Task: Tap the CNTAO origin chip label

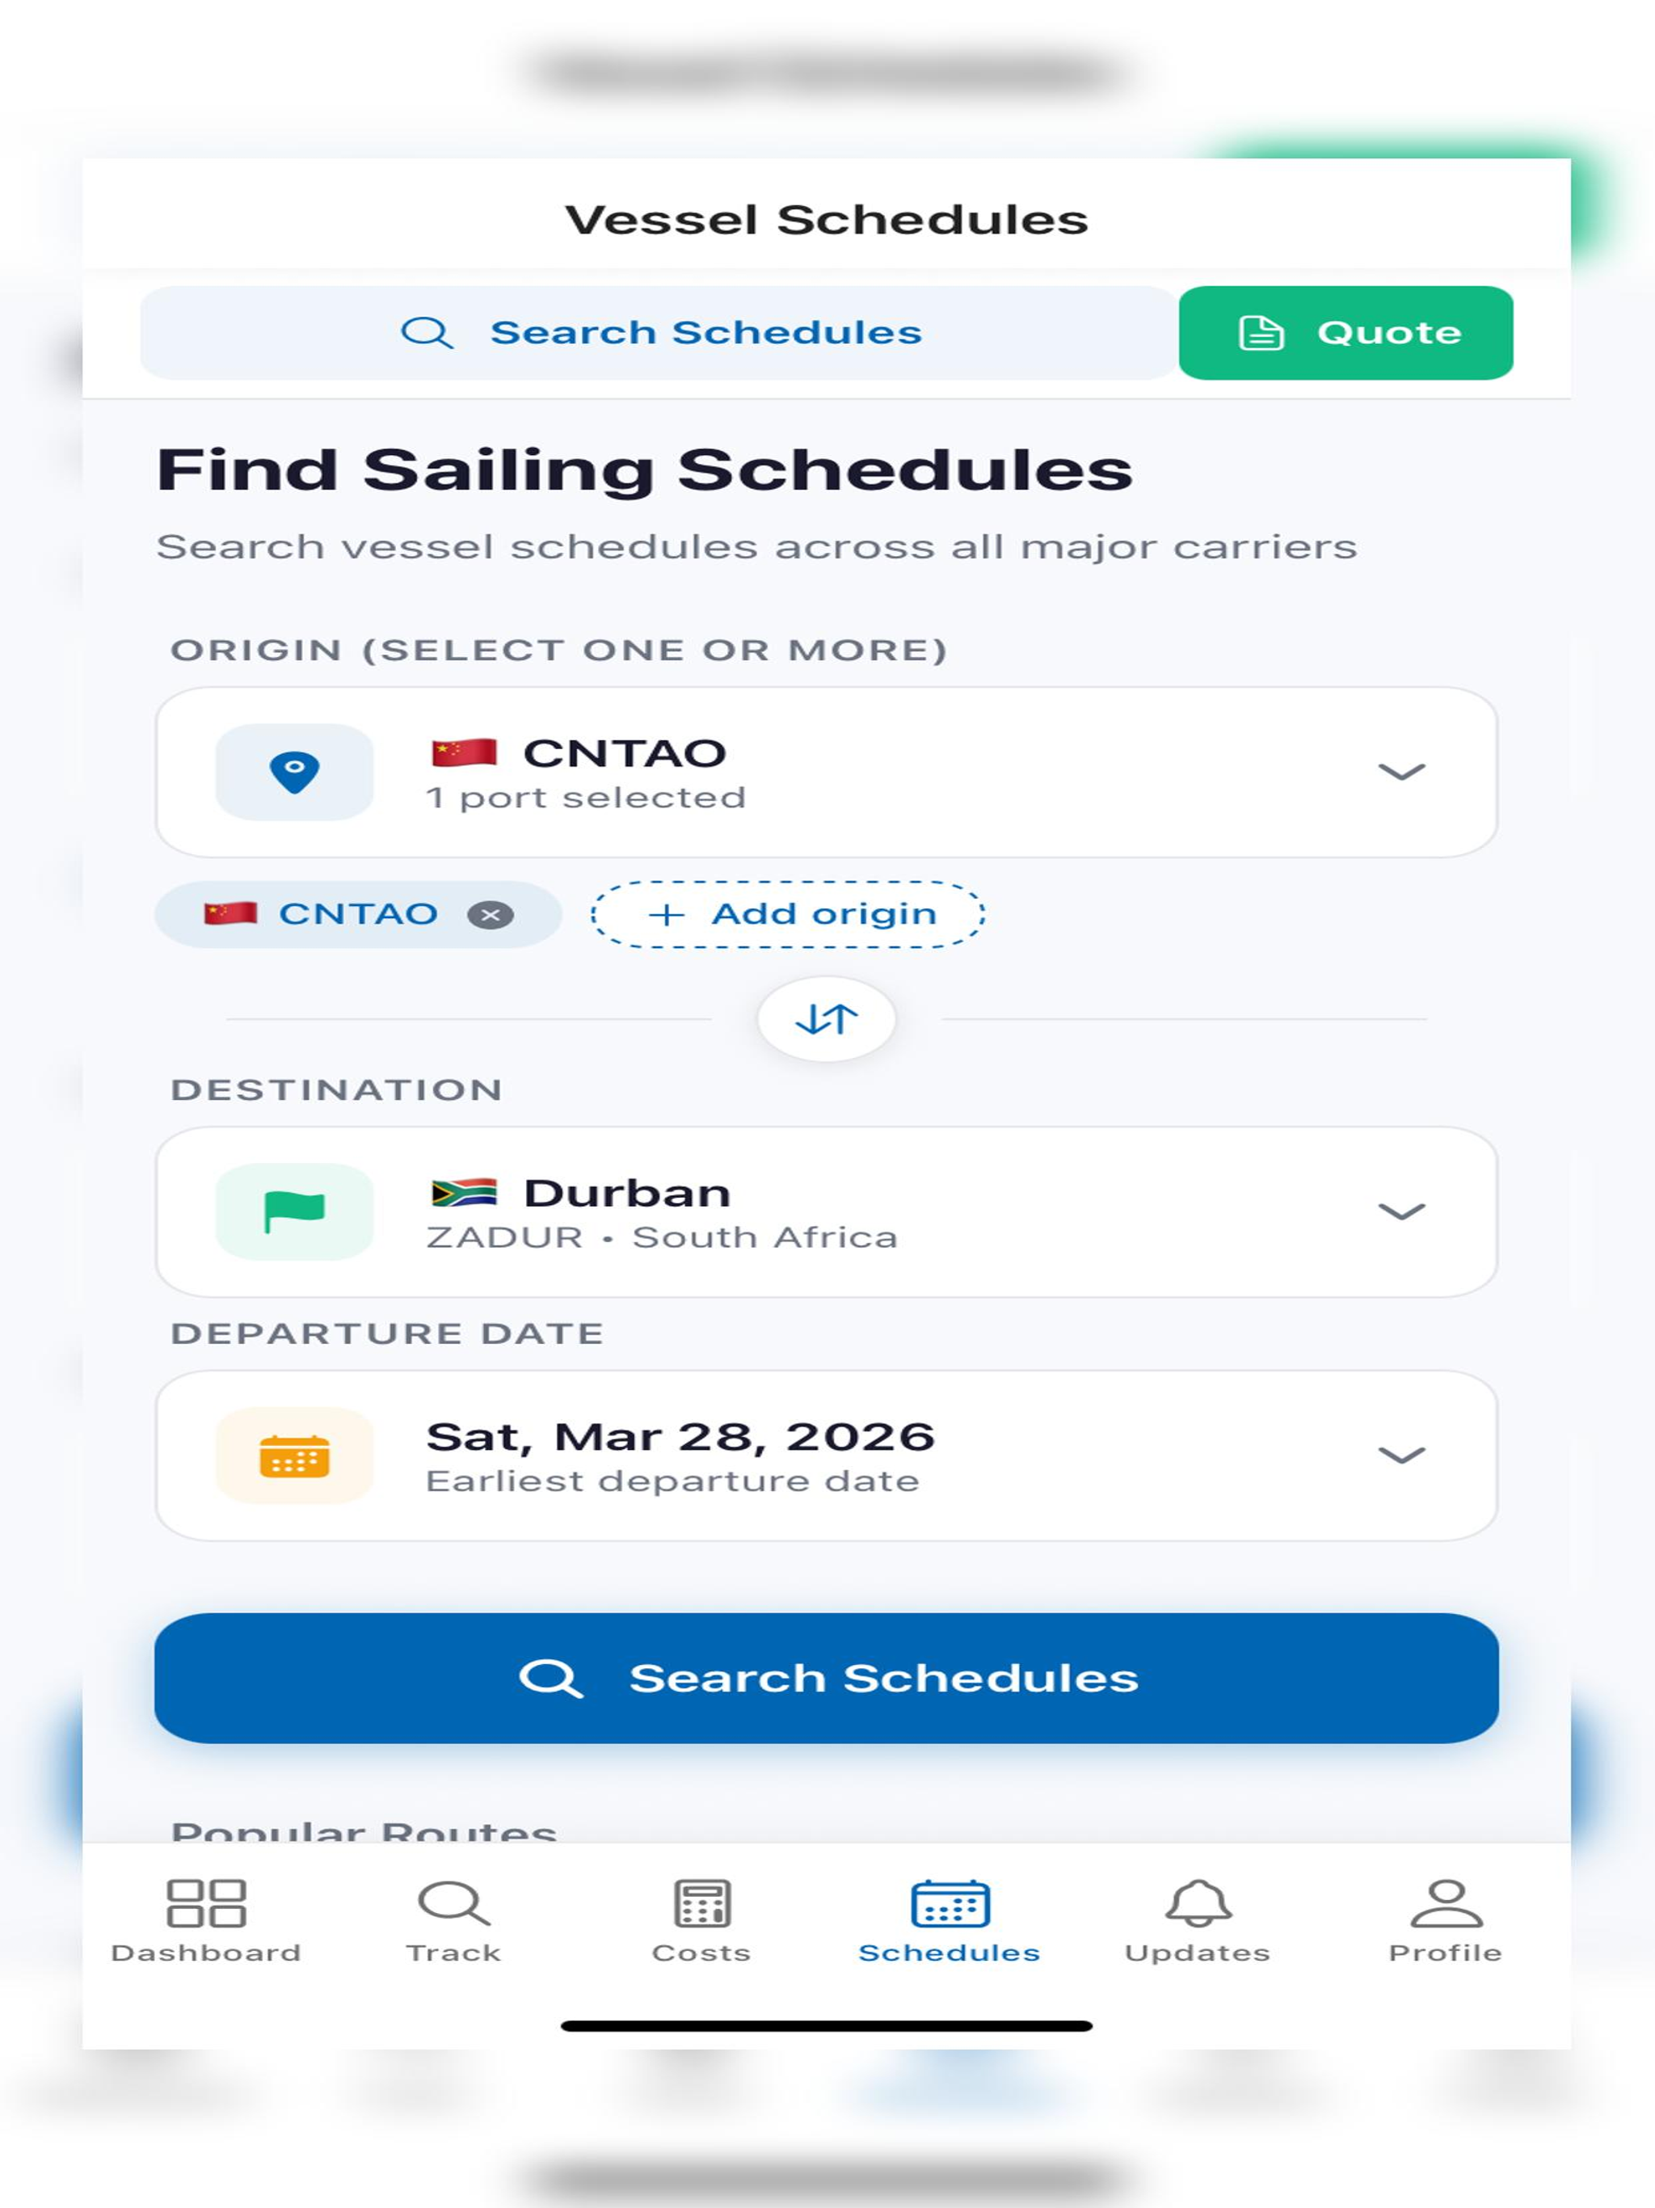Action: (357, 914)
